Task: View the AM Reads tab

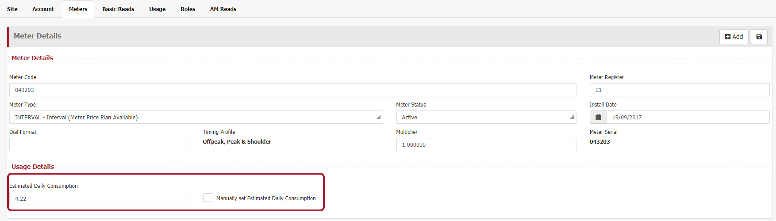Action: (223, 9)
